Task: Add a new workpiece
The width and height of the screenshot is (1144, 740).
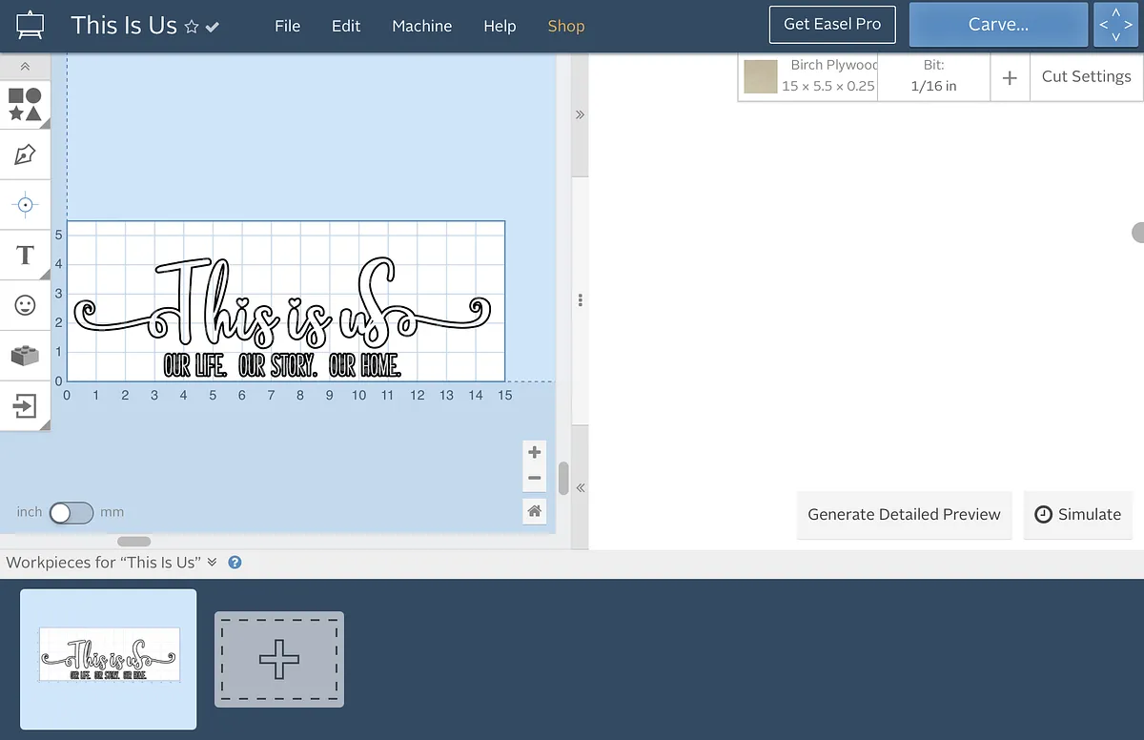Action: click(278, 659)
